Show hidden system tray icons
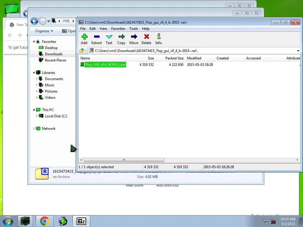 [x=259, y=221]
